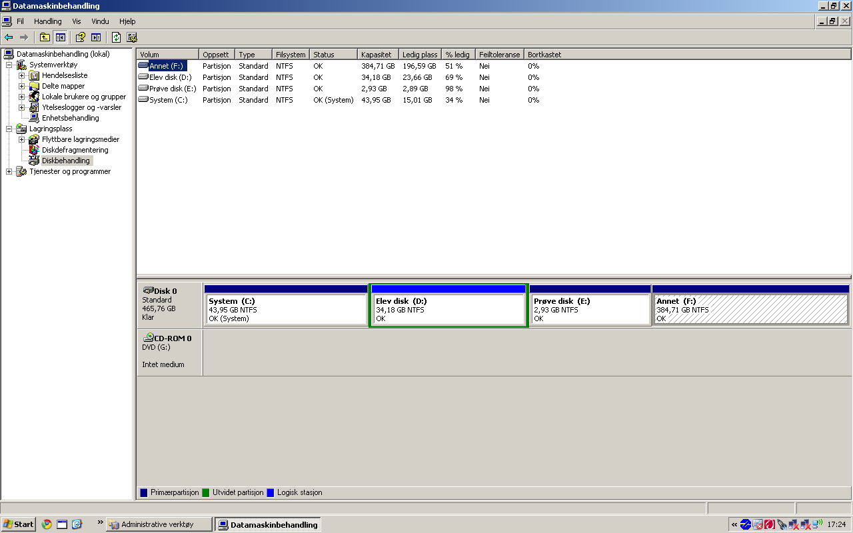The image size is (853, 533).
Task: Open the Vindu menu
Action: tap(100, 21)
